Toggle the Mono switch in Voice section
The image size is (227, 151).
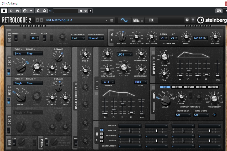16,38
